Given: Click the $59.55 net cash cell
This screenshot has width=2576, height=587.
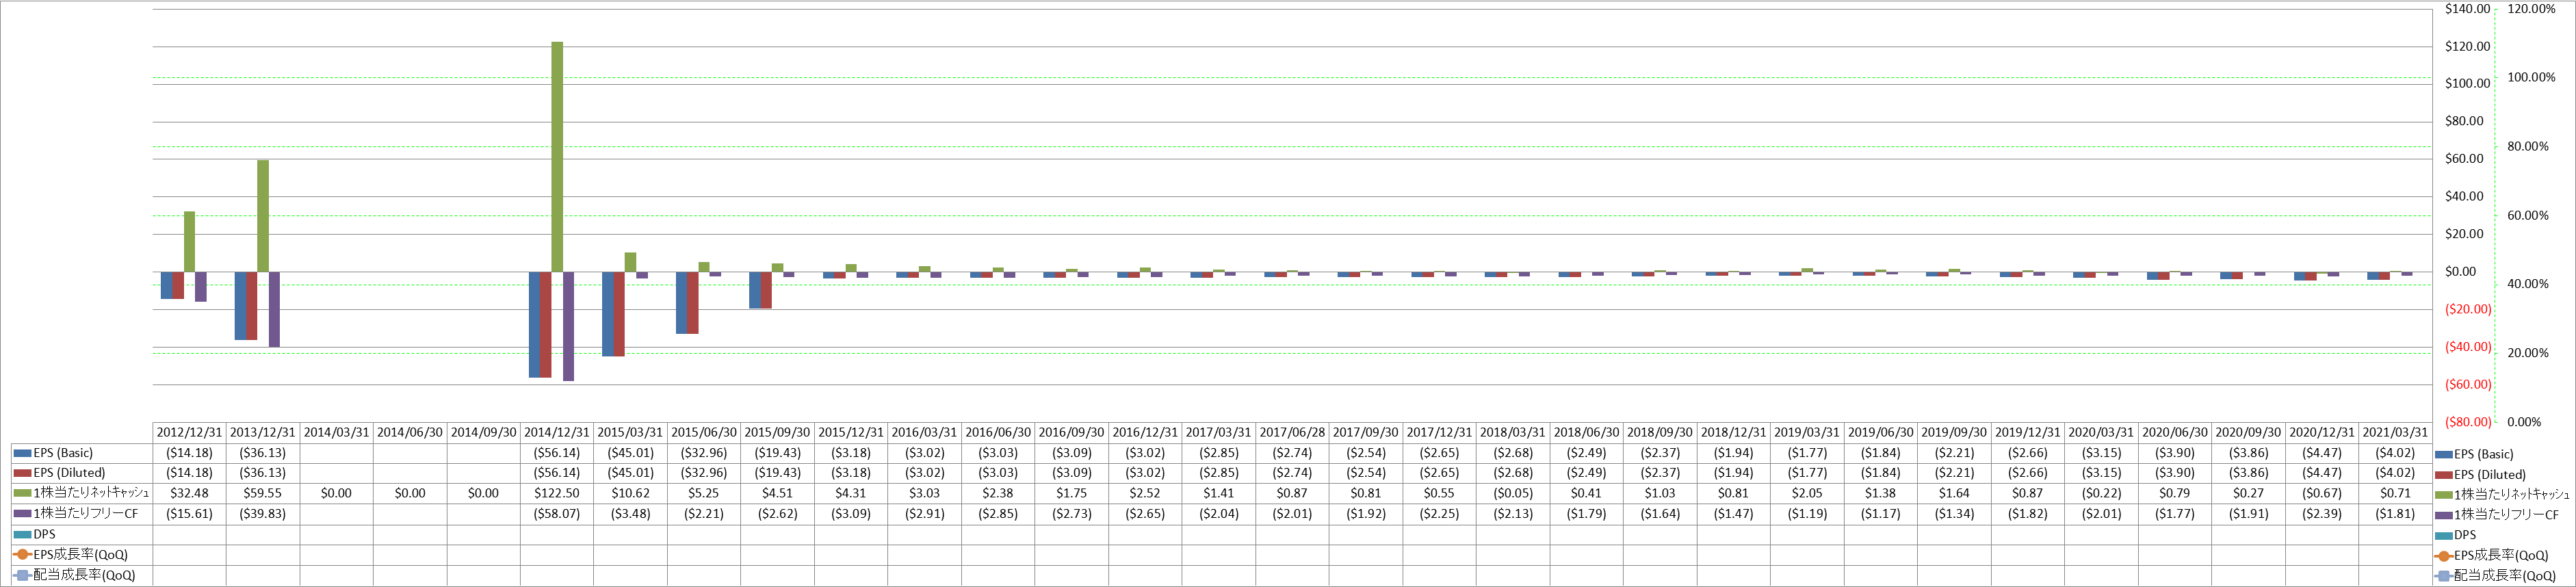Looking at the screenshot, I should click(263, 493).
